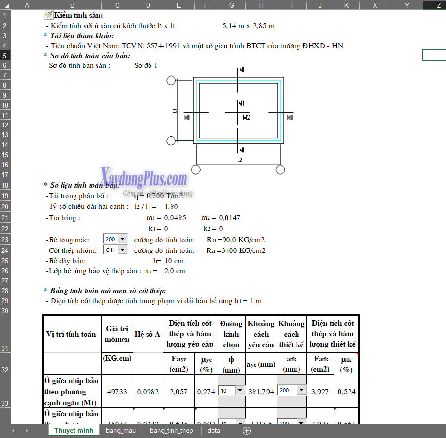Select row 33 header
Screen dimensions: 446x438
point(5,391)
